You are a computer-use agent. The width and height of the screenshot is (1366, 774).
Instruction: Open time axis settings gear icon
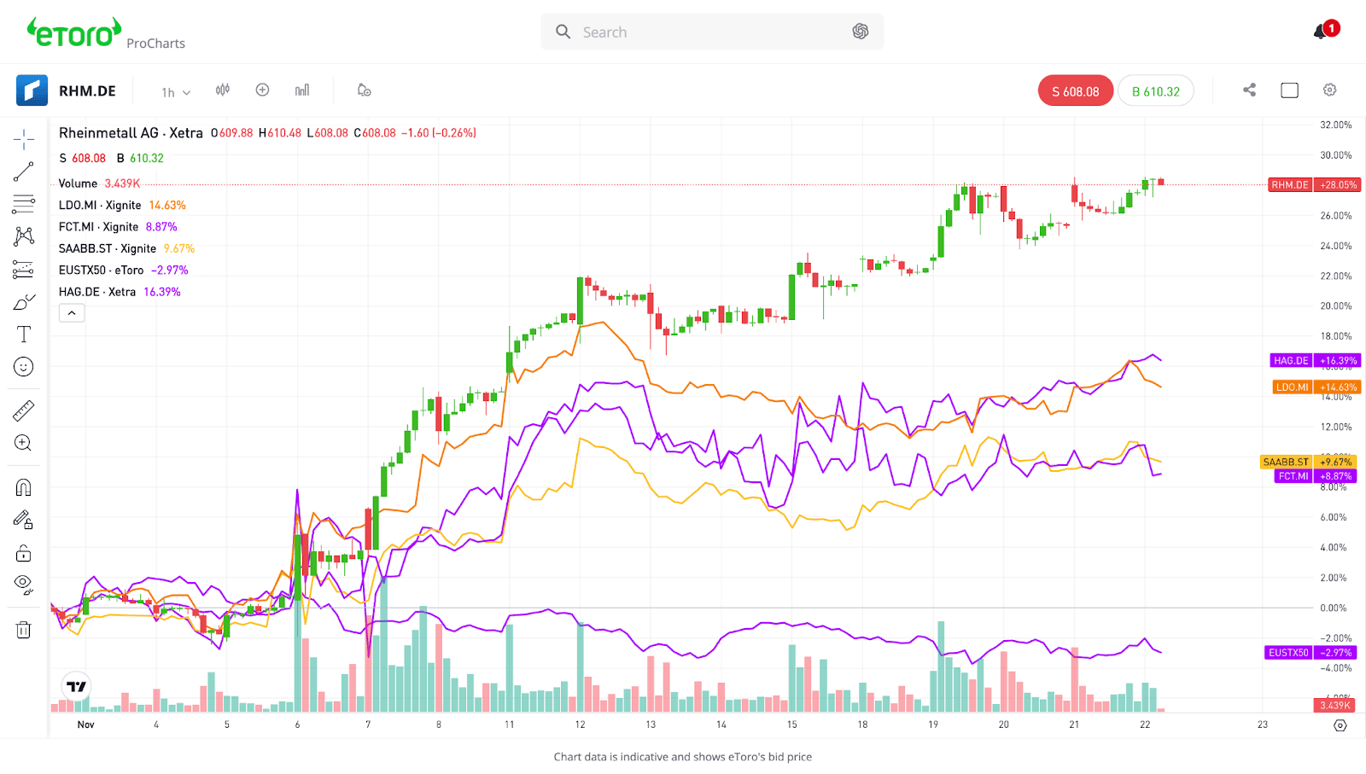pyautogui.click(x=1340, y=725)
